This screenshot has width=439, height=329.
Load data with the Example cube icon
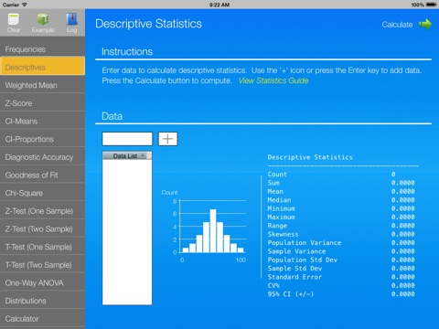tap(43, 19)
